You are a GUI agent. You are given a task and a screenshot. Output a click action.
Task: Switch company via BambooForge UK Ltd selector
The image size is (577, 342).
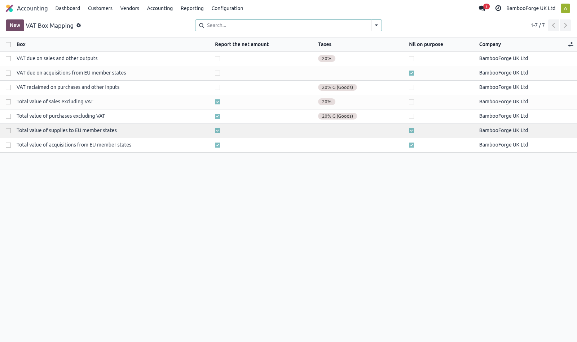tap(531, 8)
